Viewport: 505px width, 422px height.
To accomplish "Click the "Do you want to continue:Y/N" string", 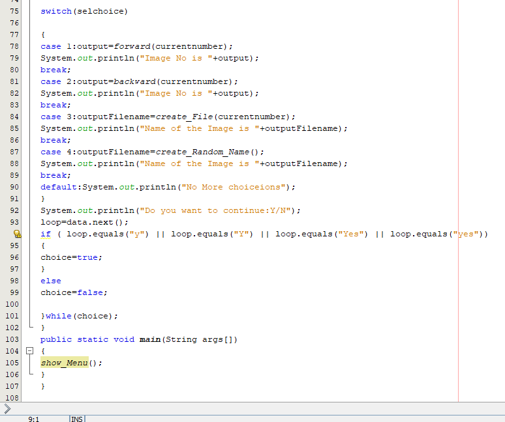I will 215,210.
